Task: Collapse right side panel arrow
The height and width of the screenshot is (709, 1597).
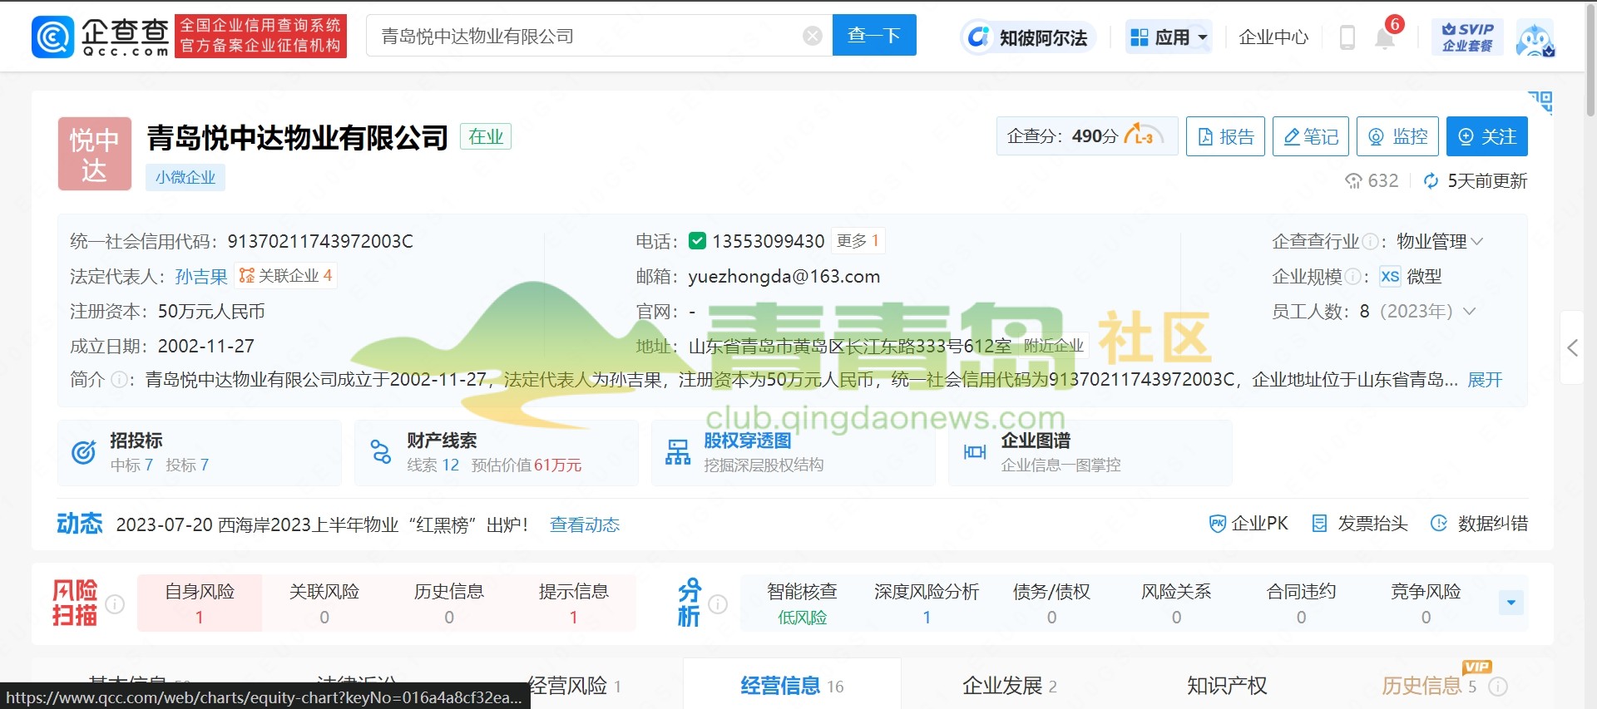Action: (x=1572, y=347)
